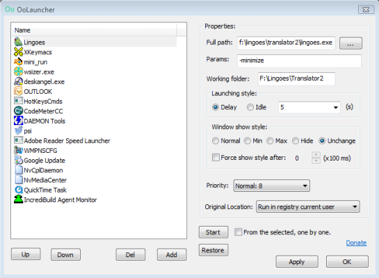Click the XKeymacs scissors icon
The width and height of the screenshot is (379, 278).
click(18, 51)
